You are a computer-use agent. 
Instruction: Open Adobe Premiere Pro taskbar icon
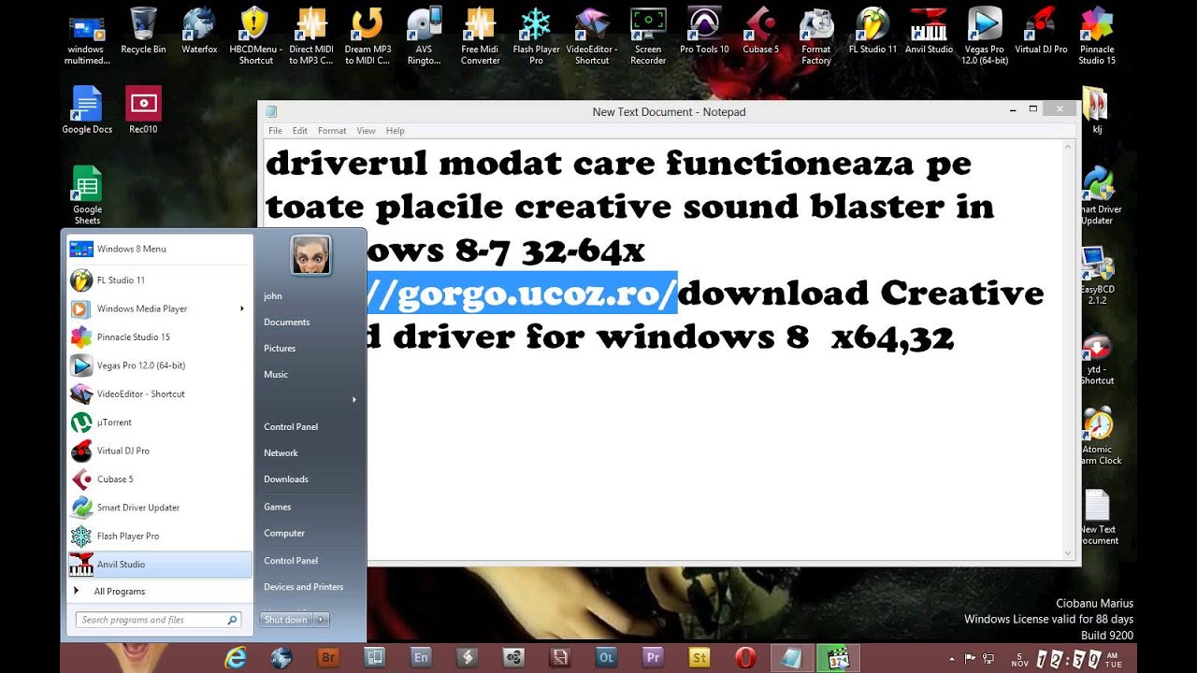(x=653, y=657)
